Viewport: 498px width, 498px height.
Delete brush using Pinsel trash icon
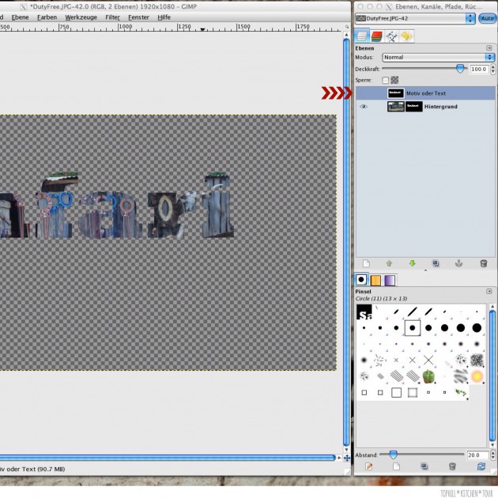[452, 466]
